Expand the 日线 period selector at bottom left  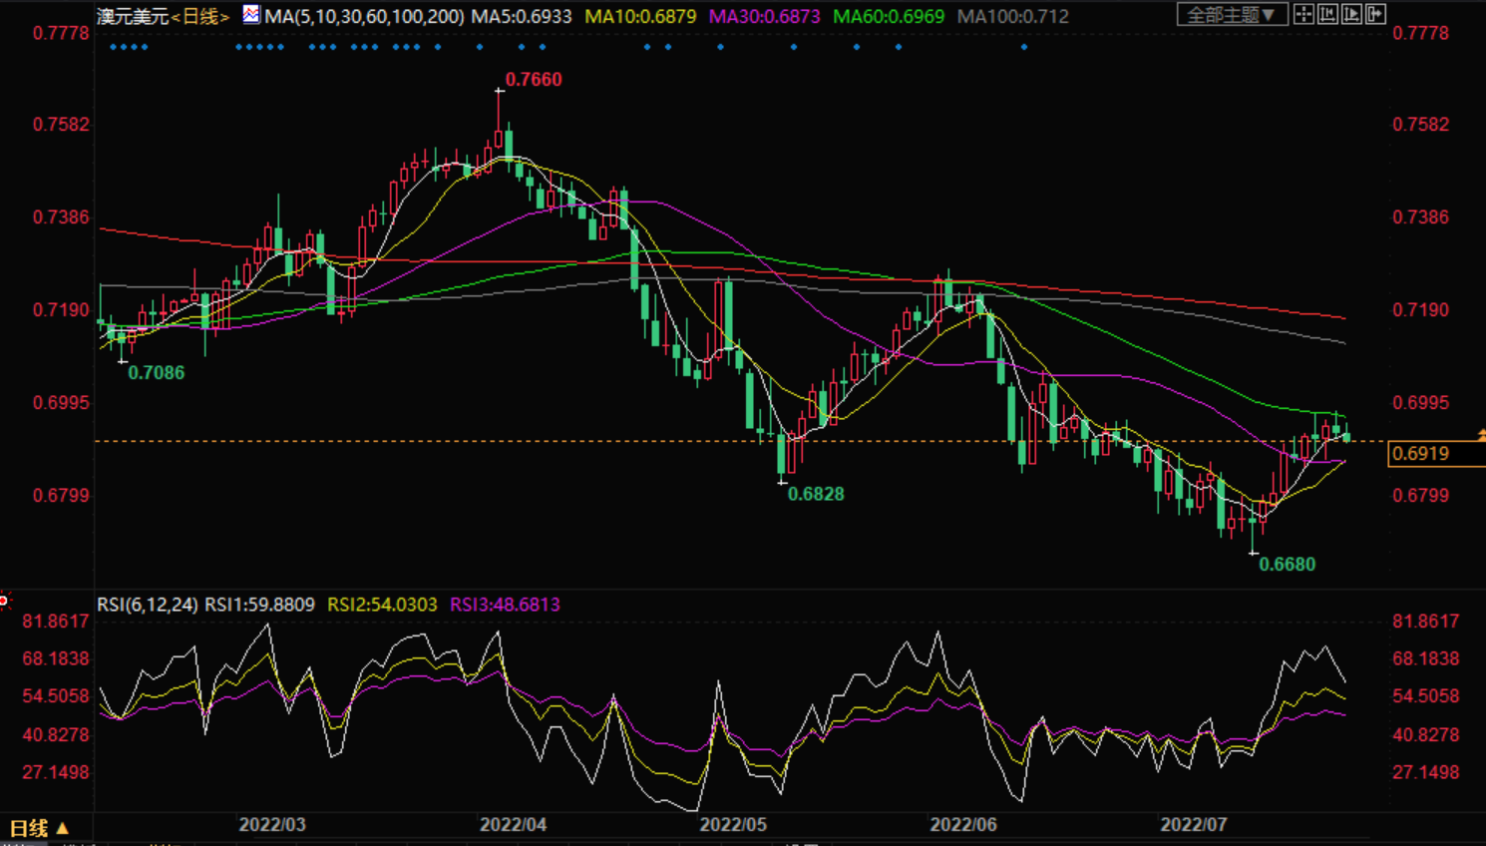pos(40,828)
